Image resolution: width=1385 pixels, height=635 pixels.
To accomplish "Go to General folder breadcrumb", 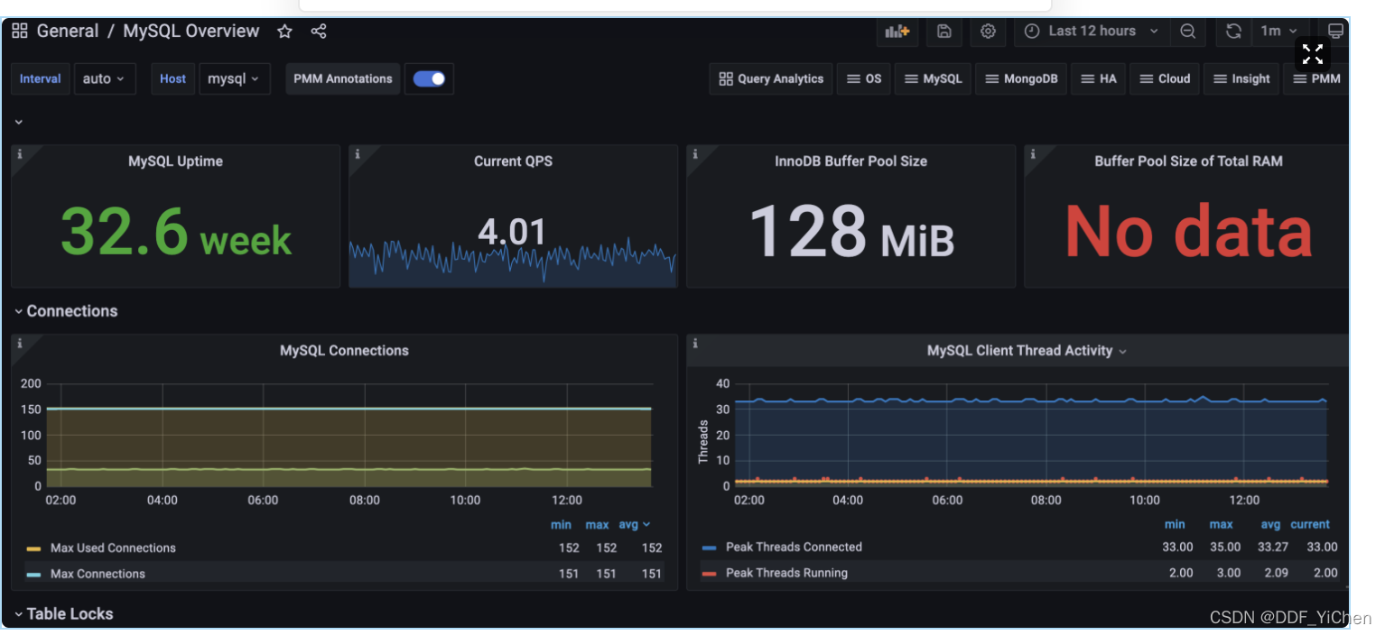I will tap(68, 32).
